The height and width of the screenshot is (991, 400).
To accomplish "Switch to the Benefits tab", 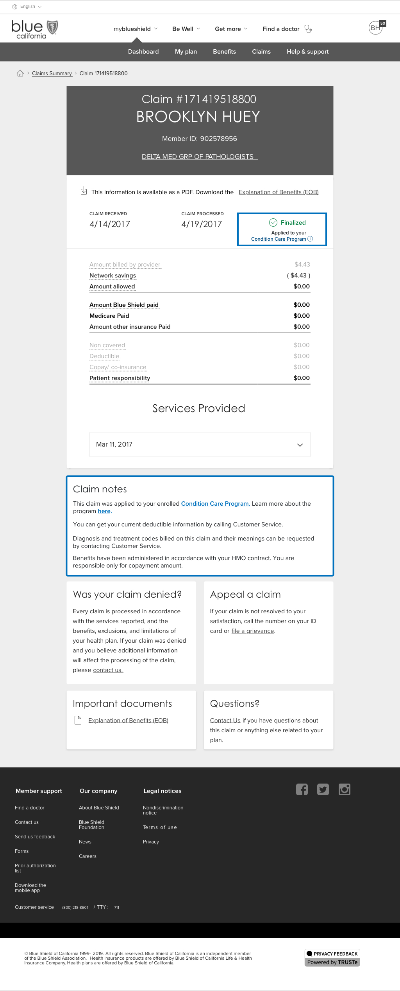I will 224,52.
